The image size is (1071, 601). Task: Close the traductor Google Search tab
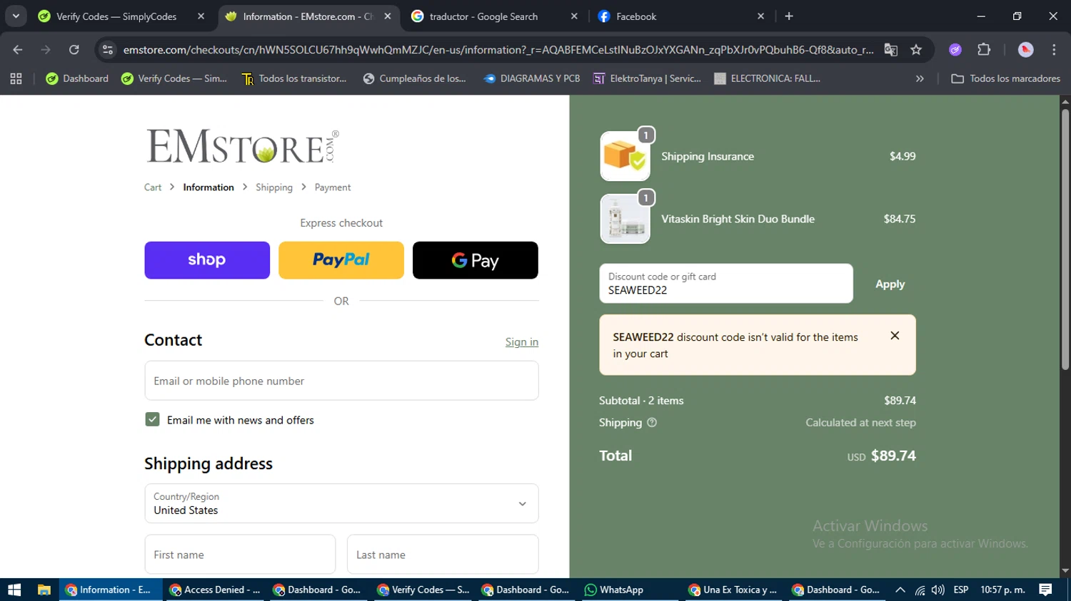(574, 16)
